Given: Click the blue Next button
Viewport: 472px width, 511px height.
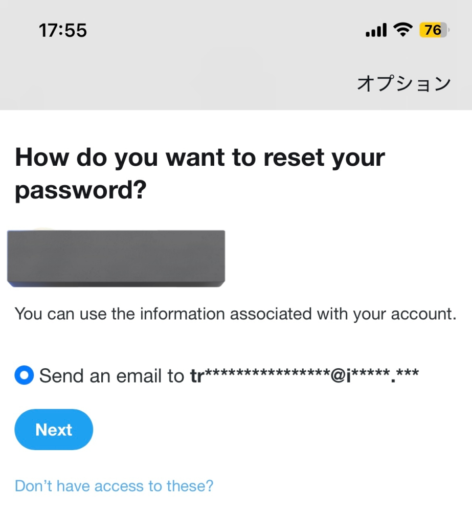Looking at the screenshot, I should [54, 430].
